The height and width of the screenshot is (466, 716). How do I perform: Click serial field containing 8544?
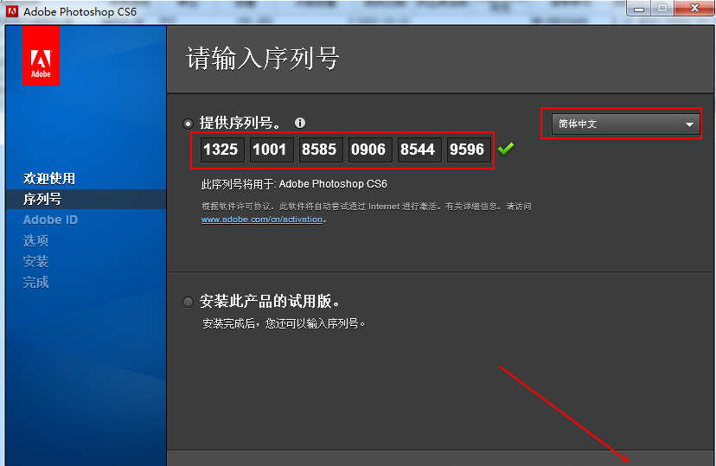pos(419,150)
